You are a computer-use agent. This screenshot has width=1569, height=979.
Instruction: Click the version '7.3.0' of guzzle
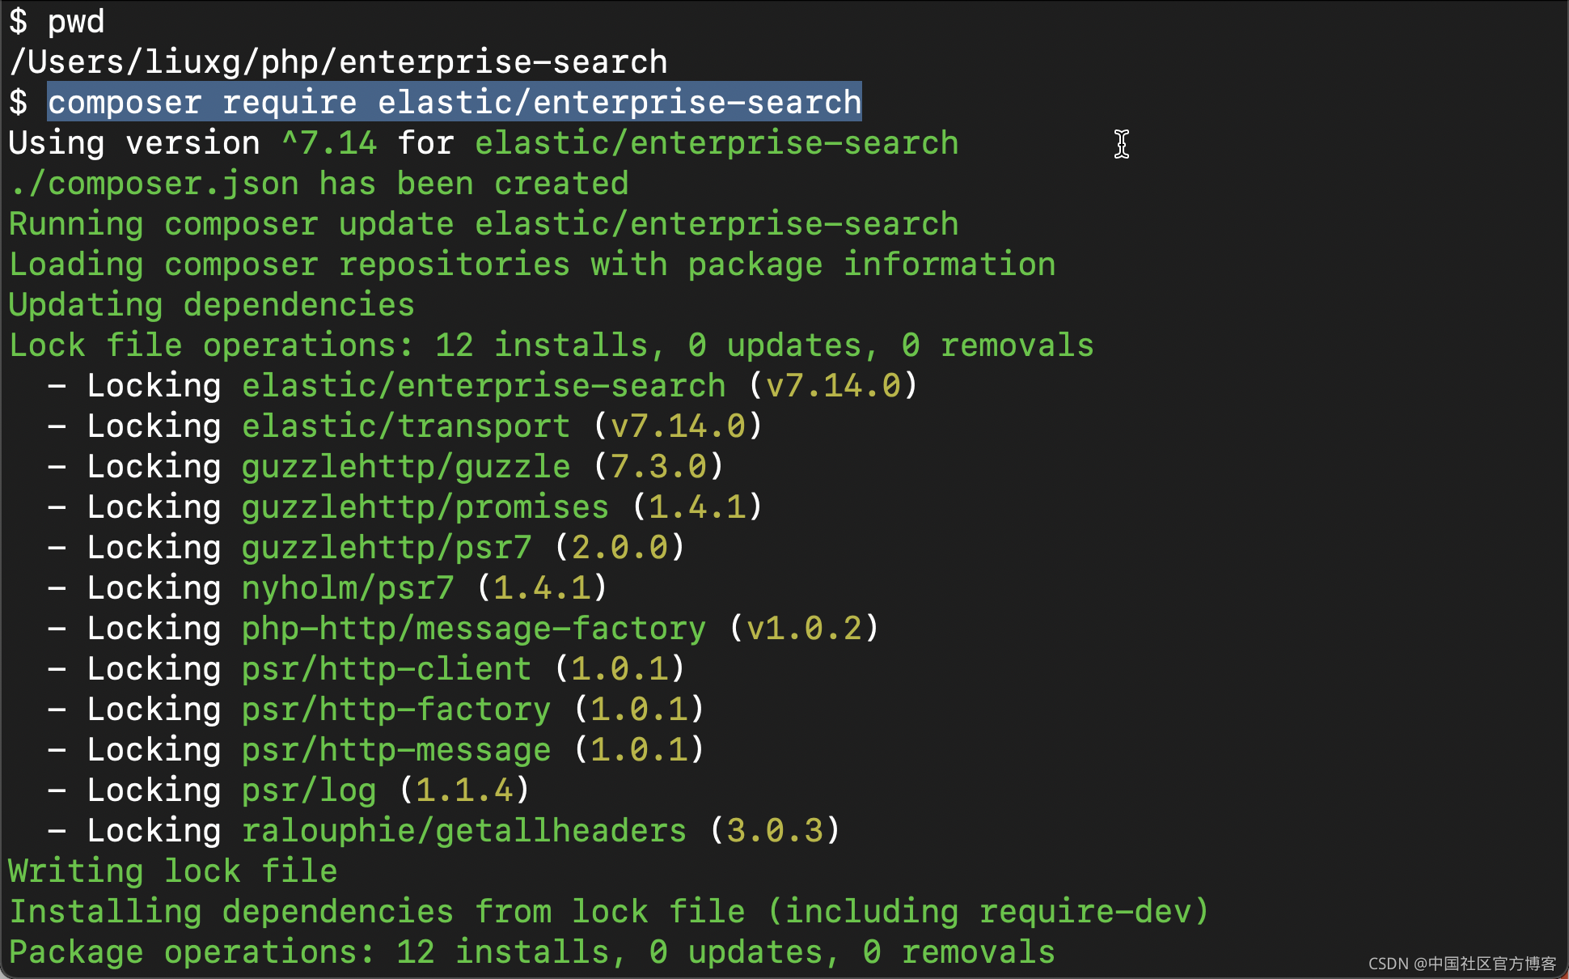tap(658, 467)
